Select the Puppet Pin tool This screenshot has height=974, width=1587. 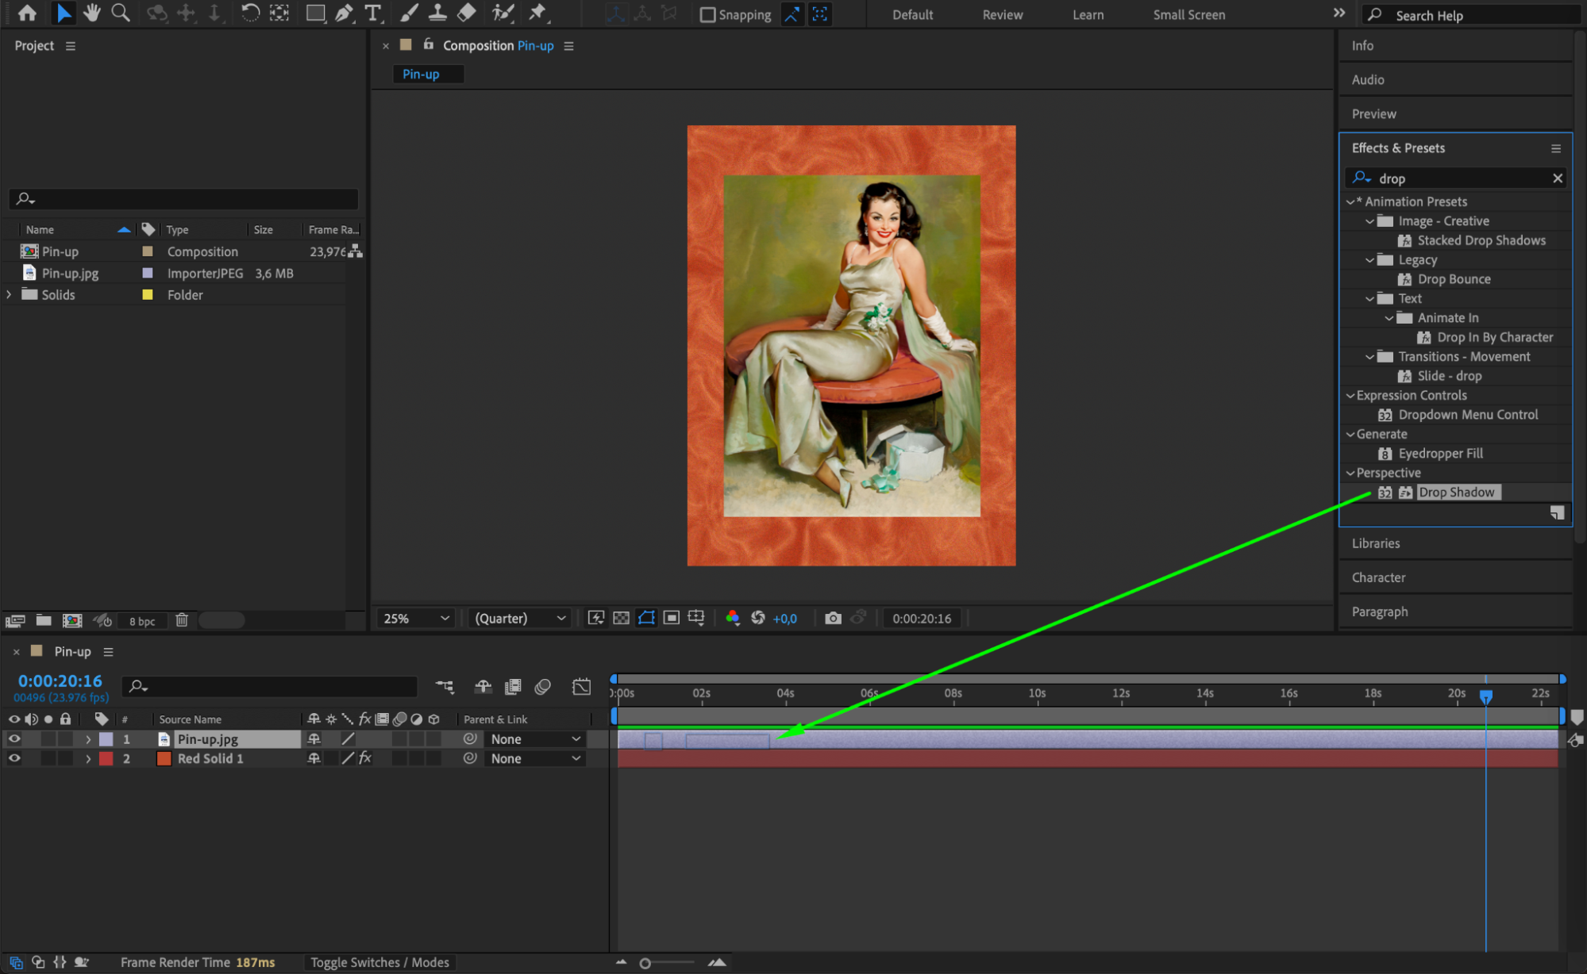pyautogui.click(x=538, y=13)
